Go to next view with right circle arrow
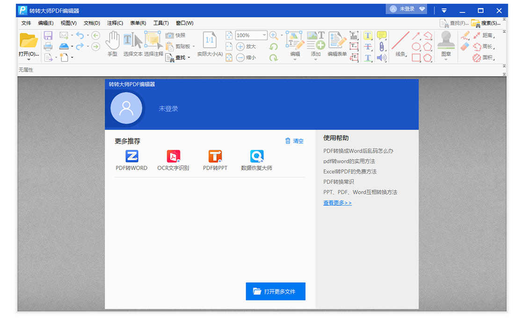Screen dimensions: 524x320 96,46
